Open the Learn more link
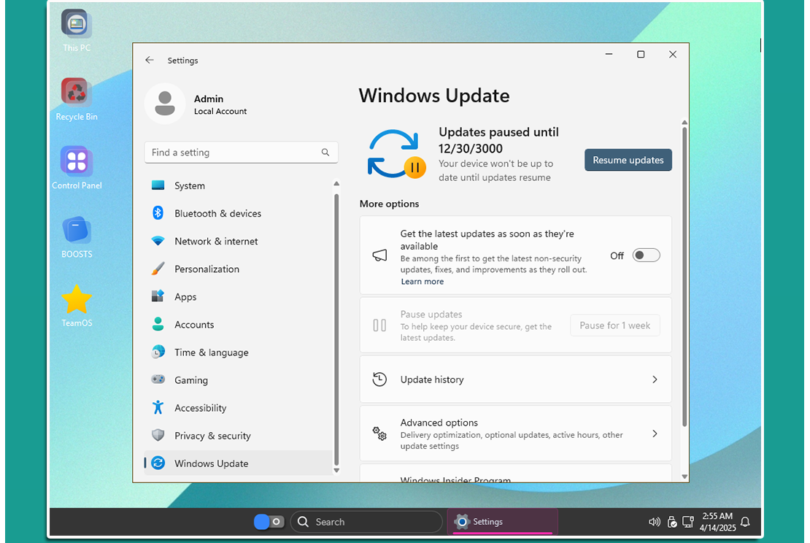The height and width of the screenshot is (543, 810). tap(422, 282)
